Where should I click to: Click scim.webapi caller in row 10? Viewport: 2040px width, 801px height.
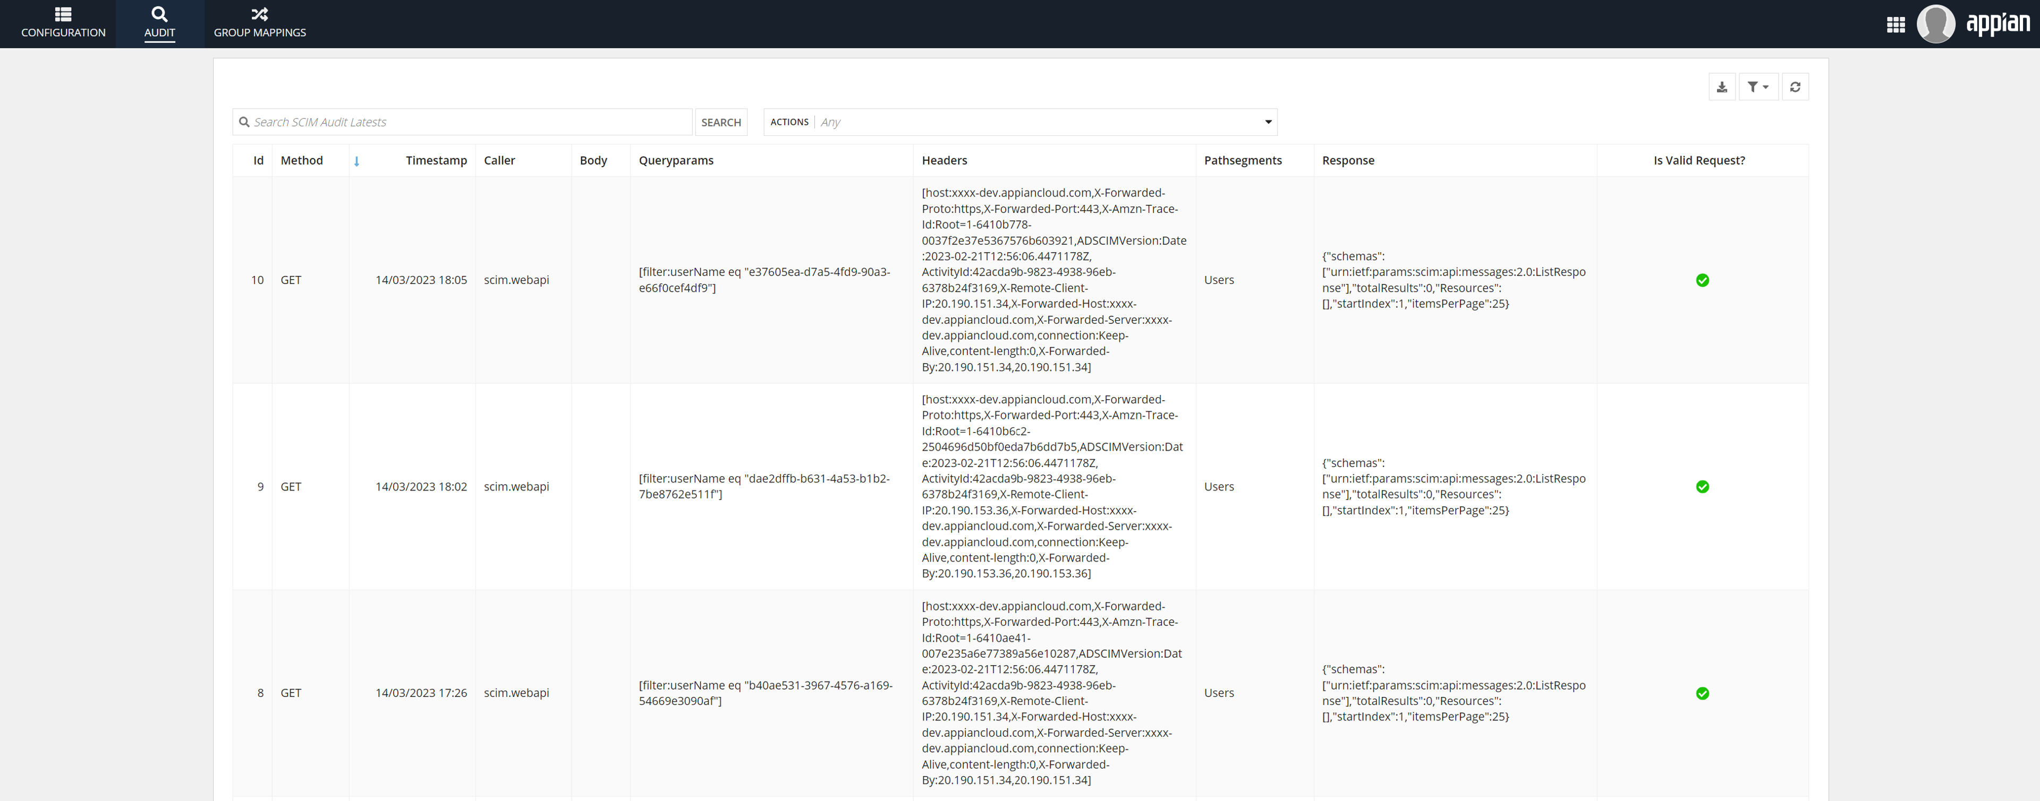coord(516,280)
